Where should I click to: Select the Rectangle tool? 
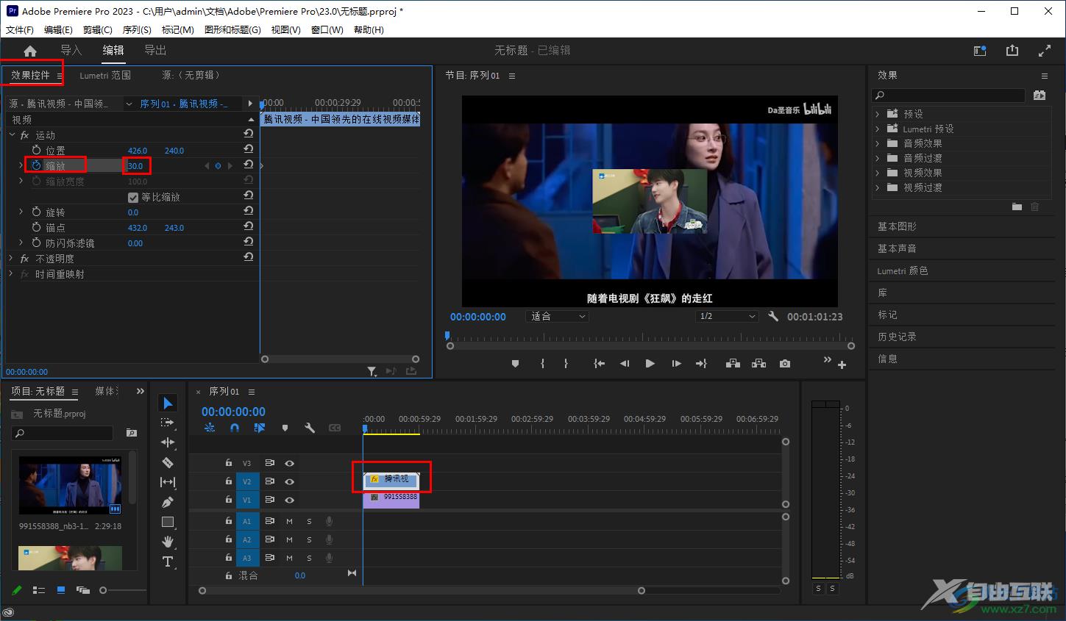click(168, 522)
